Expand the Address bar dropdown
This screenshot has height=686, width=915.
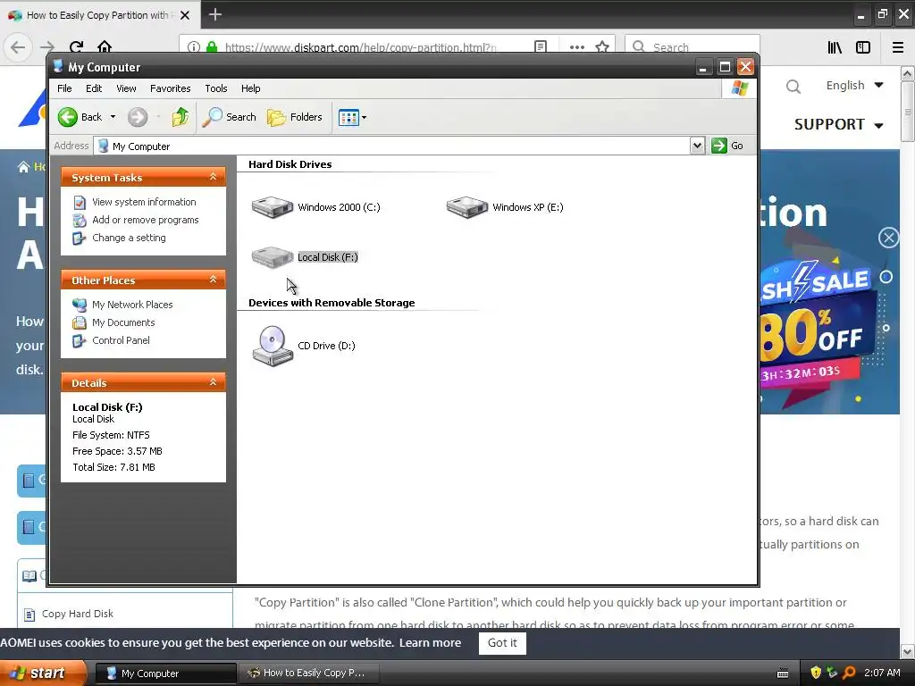tap(697, 146)
